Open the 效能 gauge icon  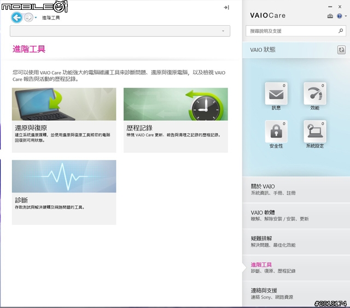pos(315,93)
